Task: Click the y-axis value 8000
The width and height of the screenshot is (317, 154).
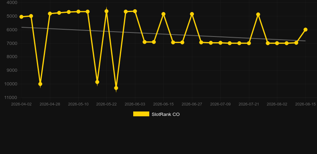Action: pos(12,57)
